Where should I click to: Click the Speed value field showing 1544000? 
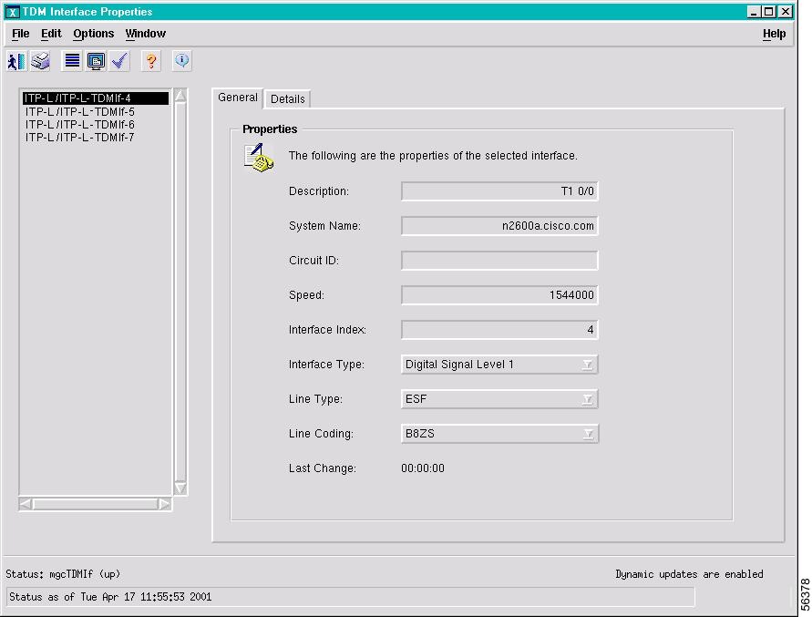(499, 294)
